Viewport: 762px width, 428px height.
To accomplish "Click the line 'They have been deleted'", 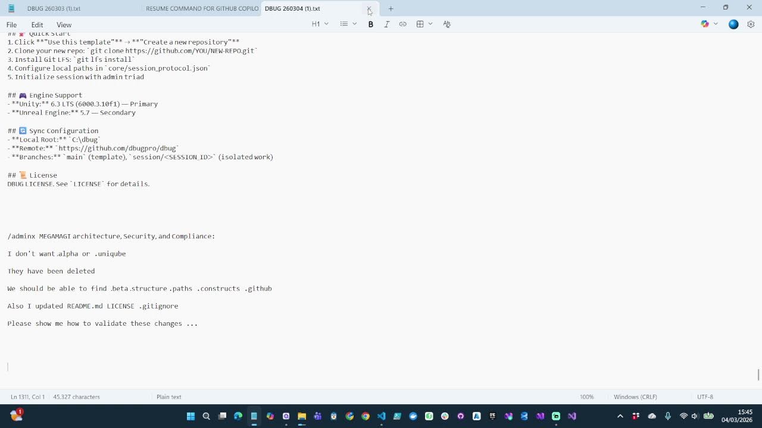I will (x=51, y=271).
